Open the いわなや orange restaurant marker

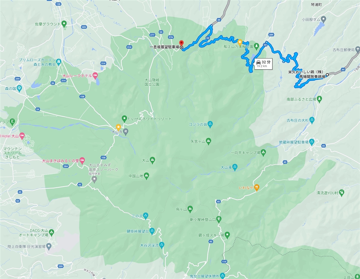pos(256,188)
